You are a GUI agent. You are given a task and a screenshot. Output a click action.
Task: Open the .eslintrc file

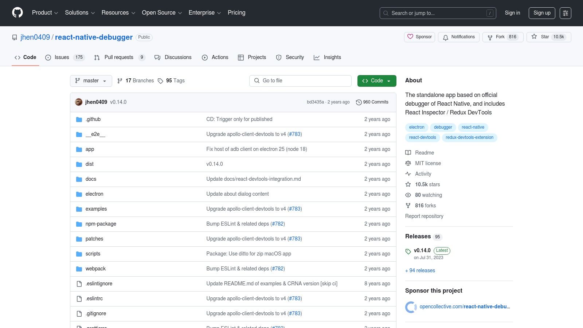pyautogui.click(x=94, y=298)
